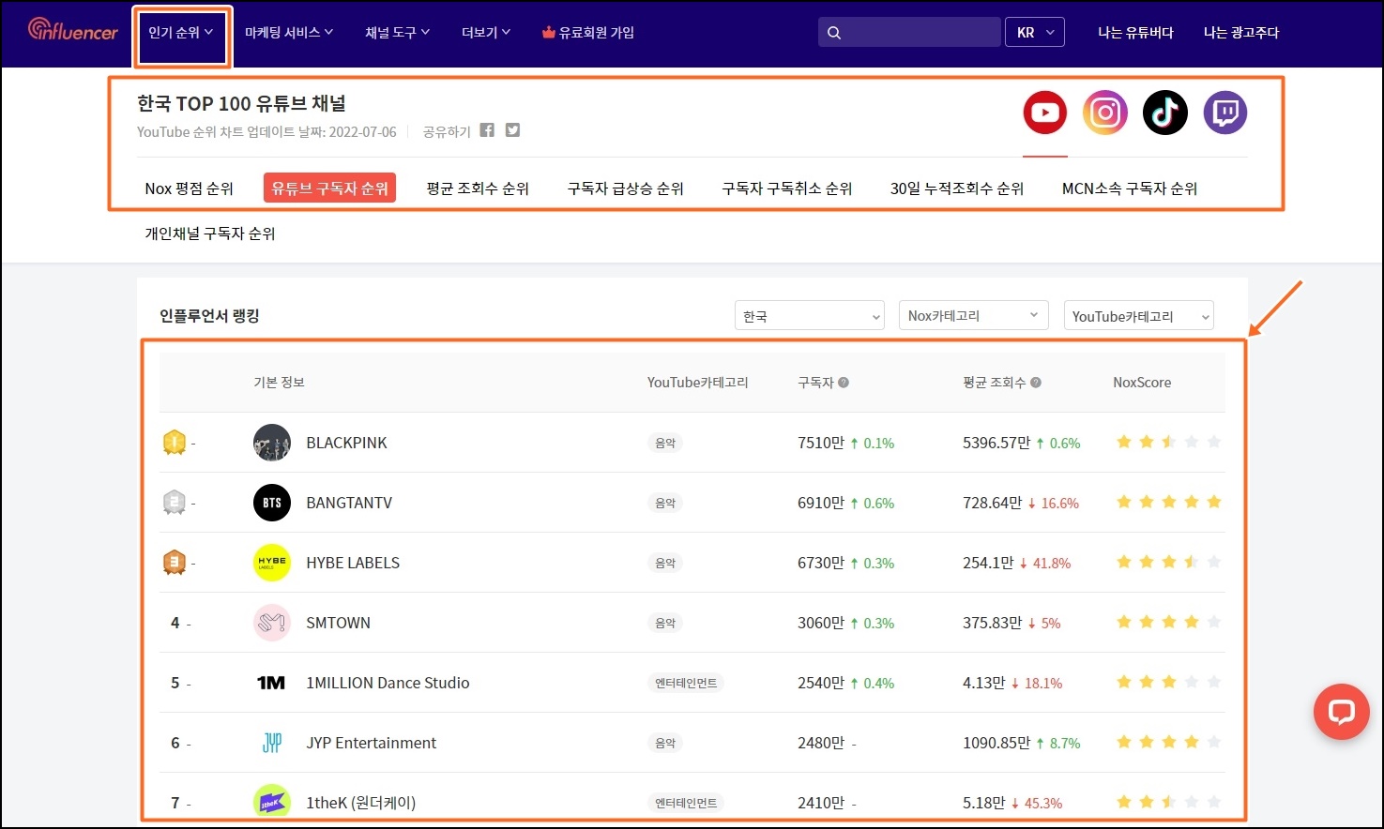Open BLACKPINK channel avatar
Image resolution: width=1384 pixels, height=829 pixels.
(272, 443)
